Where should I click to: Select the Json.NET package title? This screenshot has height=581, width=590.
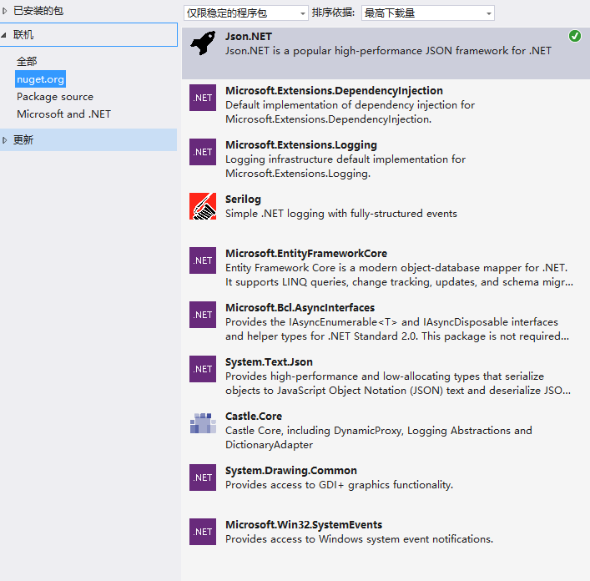coord(249,37)
